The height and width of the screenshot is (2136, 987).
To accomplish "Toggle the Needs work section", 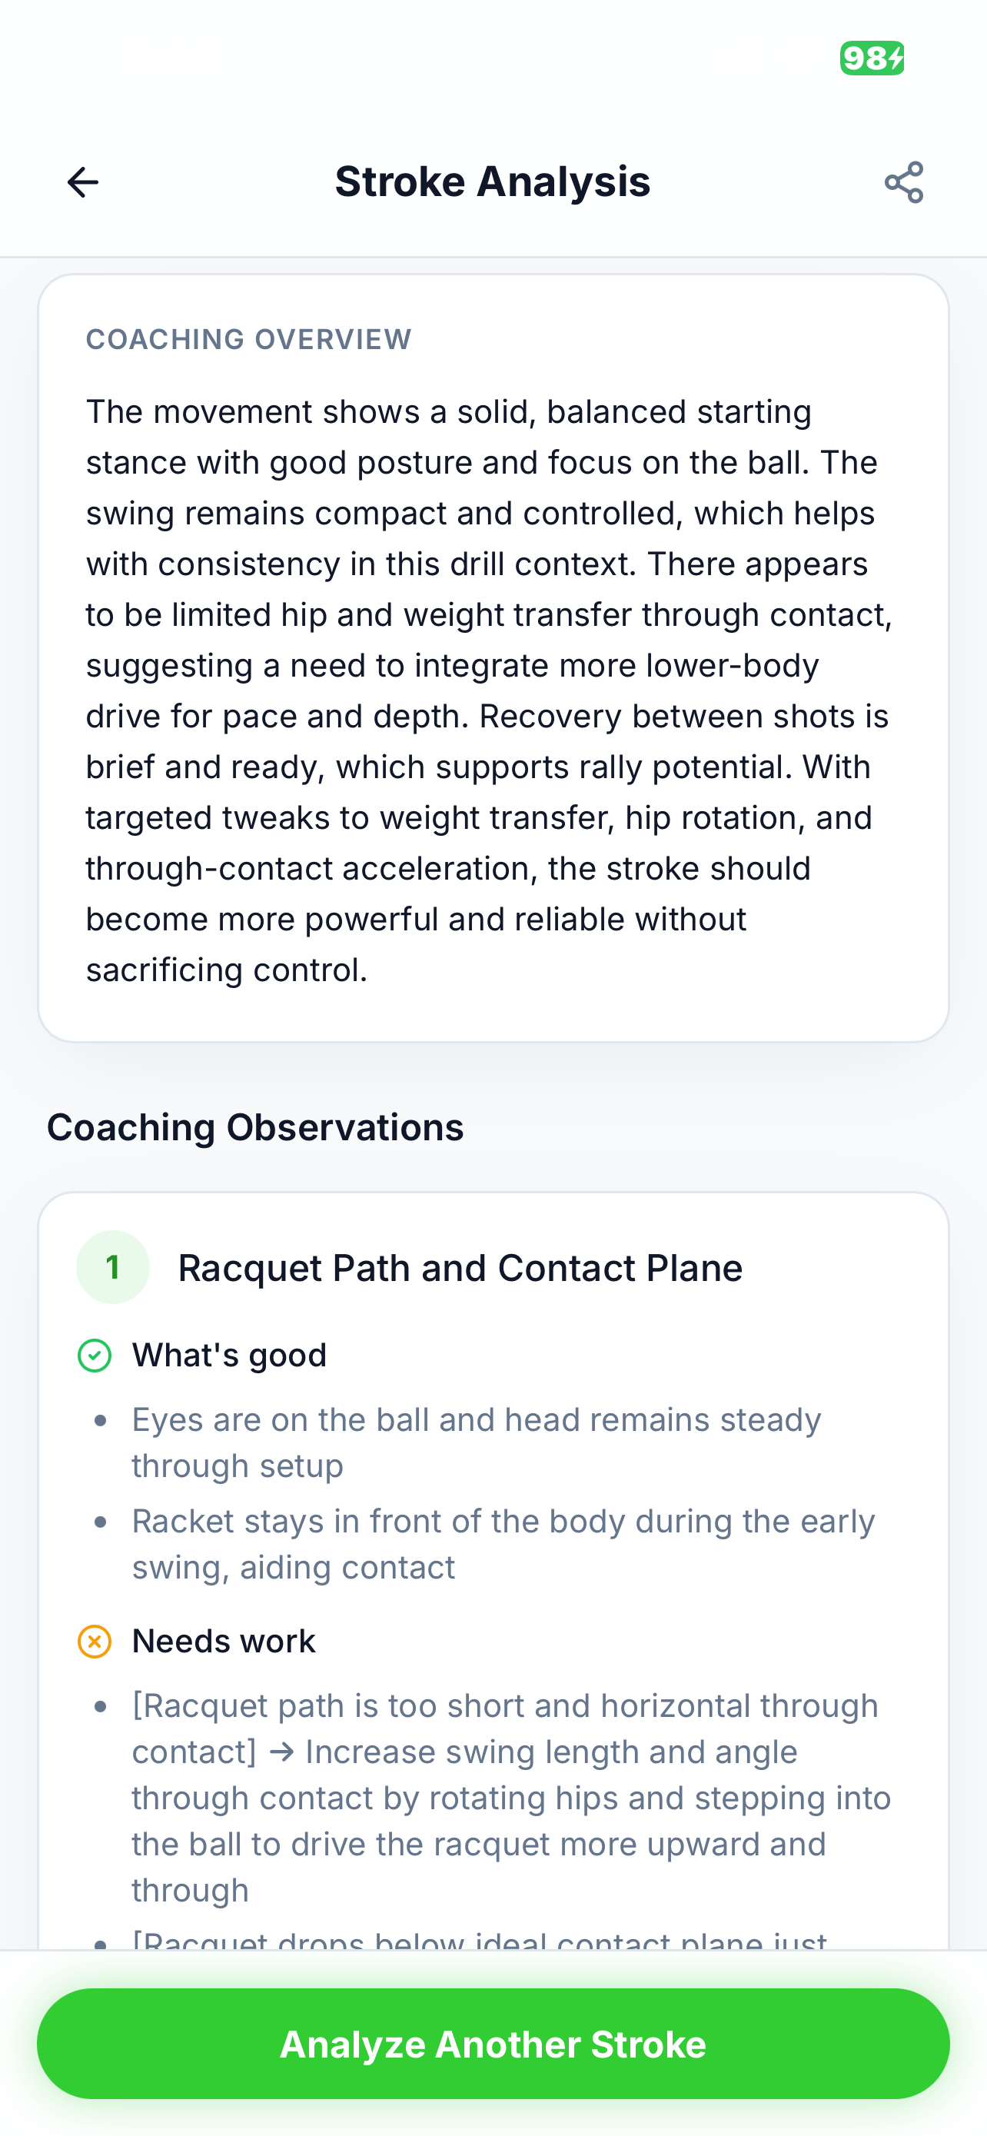I will pos(223,1640).
